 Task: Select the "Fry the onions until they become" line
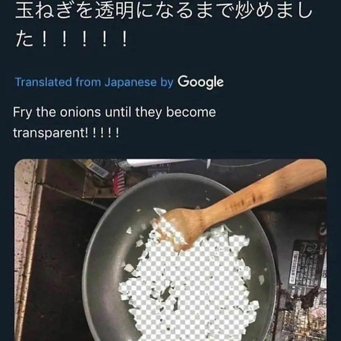[114, 113]
